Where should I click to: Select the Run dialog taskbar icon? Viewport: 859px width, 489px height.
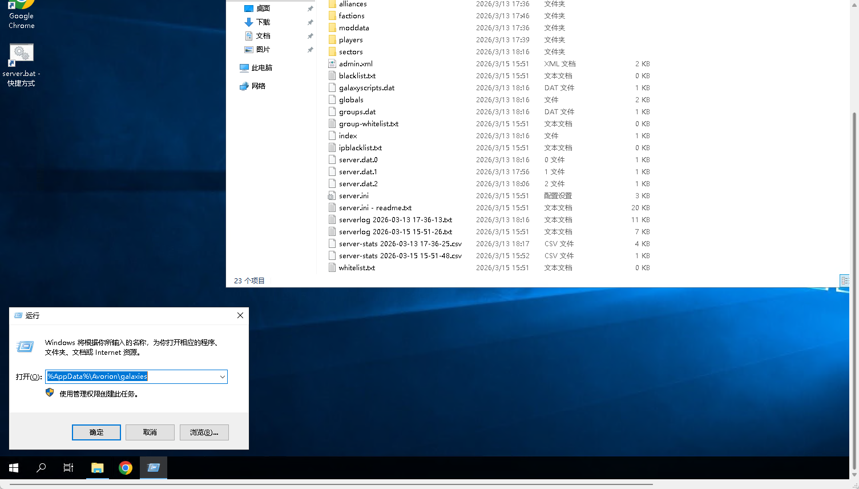(154, 468)
